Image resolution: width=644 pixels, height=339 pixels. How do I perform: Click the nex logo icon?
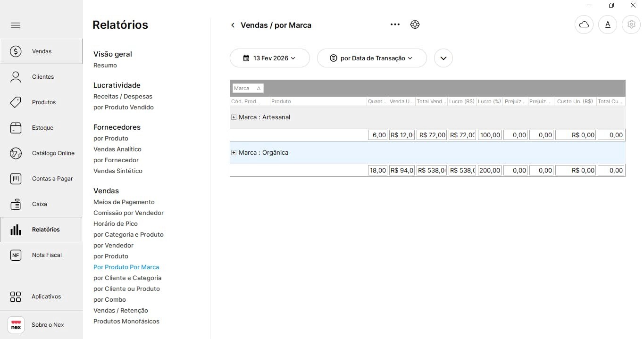tap(16, 325)
